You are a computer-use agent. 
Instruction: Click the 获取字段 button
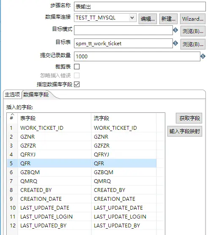click(189, 118)
